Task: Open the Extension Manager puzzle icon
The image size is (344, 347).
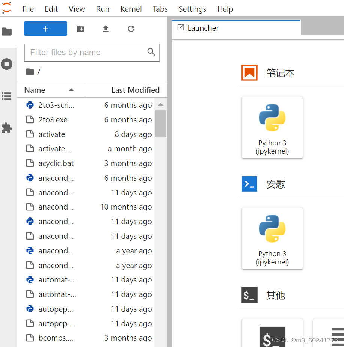Action: tap(7, 128)
